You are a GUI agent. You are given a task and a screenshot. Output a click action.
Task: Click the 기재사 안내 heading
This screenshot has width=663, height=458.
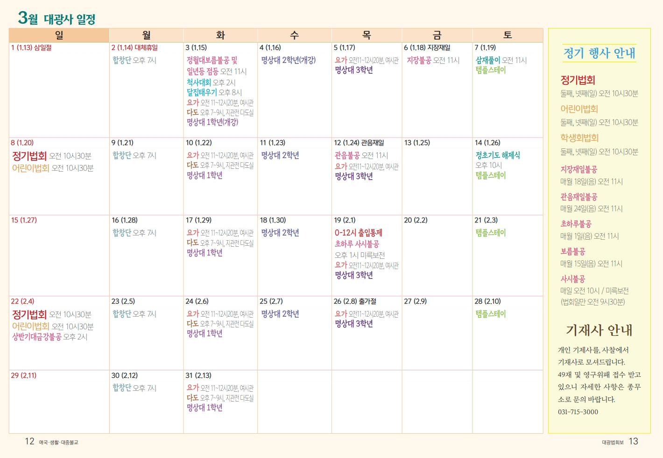click(599, 330)
